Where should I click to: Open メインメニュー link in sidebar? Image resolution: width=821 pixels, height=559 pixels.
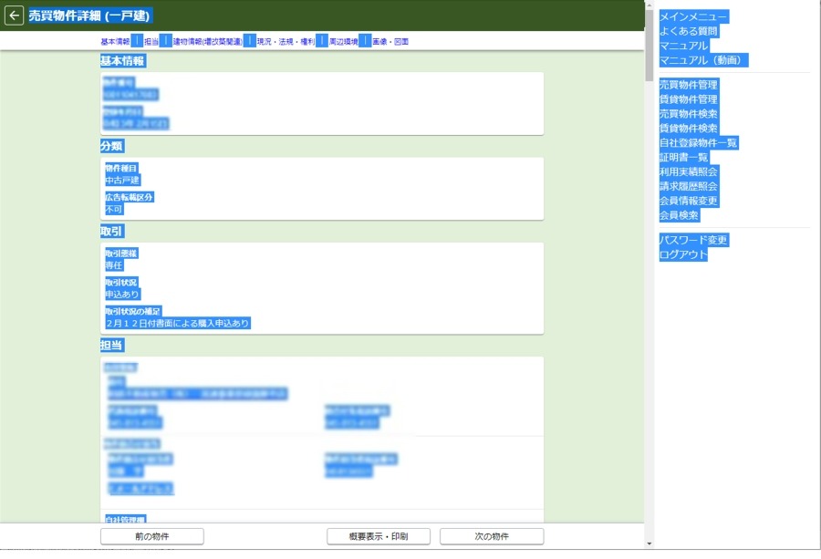click(x=693, y=16)
